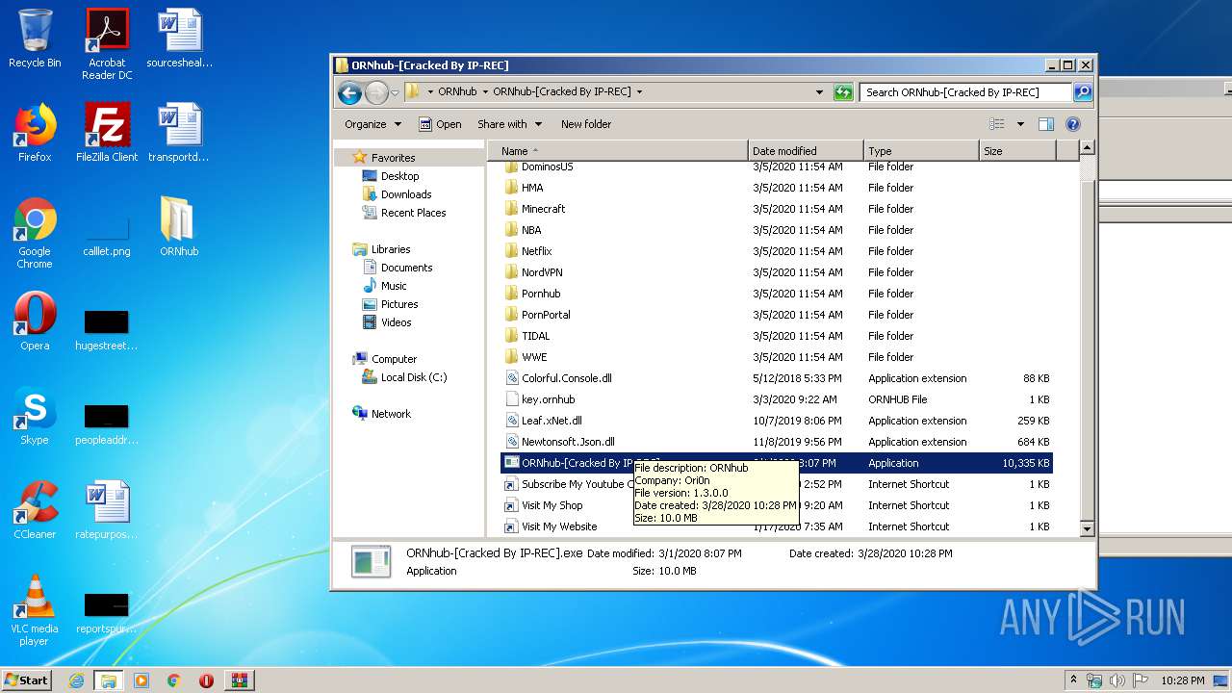Change view icon in Explorer toolbar
Image resolution: width=1232 pixels, height=693 pixels.
pyautogui.click(x=997, y=124)
